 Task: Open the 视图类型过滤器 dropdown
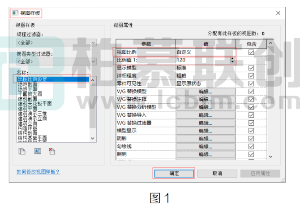pos(56,61)
